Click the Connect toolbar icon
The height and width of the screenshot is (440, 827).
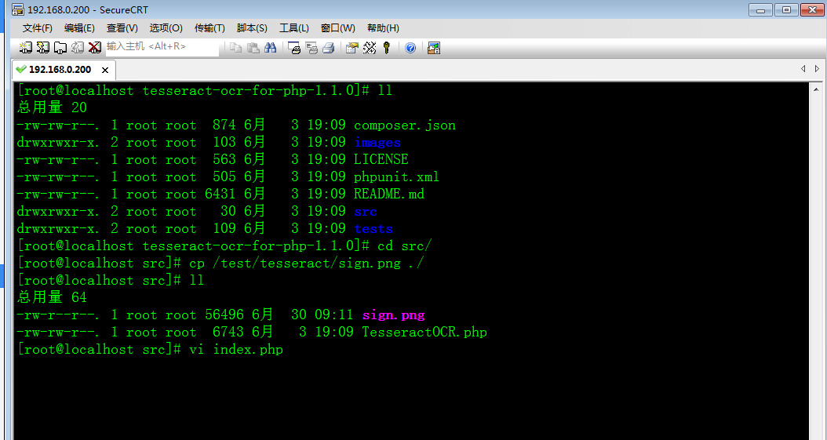tap(25, 48)
